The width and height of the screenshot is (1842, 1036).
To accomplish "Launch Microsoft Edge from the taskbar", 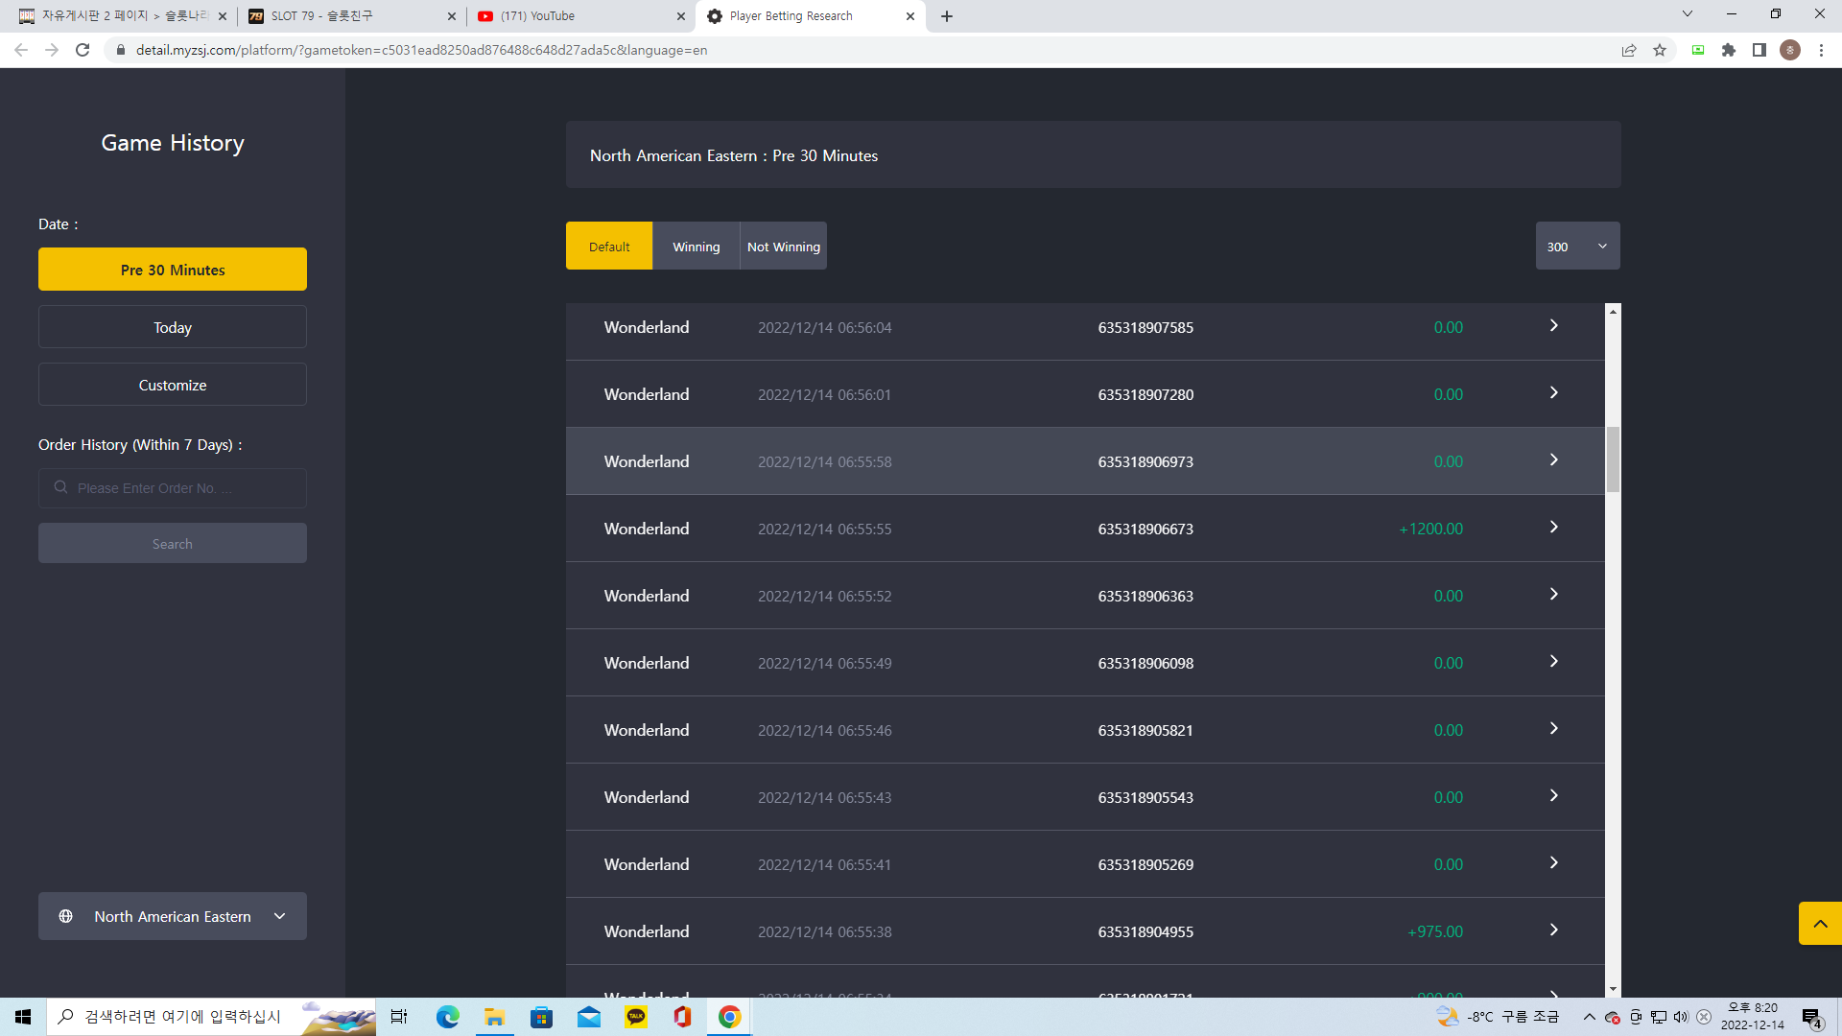I will pyautogui.click(x=448, y=1017).
